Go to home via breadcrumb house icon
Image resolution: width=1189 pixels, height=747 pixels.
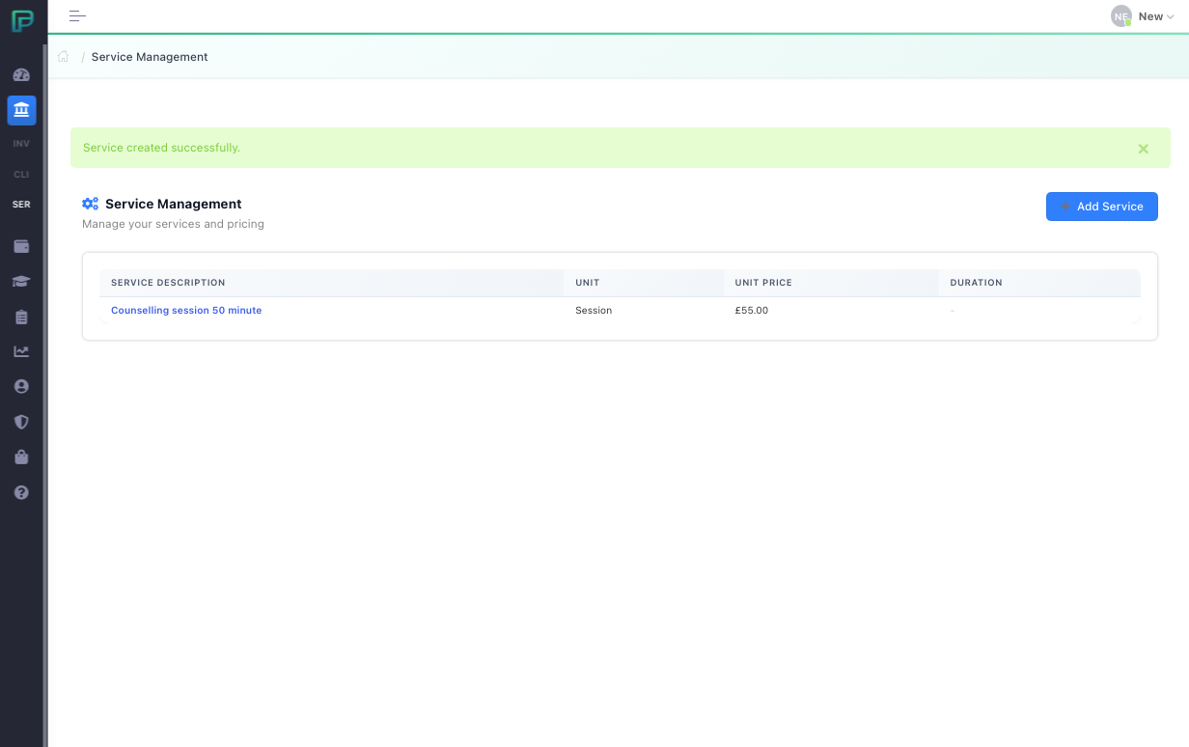tap(64, 57)
